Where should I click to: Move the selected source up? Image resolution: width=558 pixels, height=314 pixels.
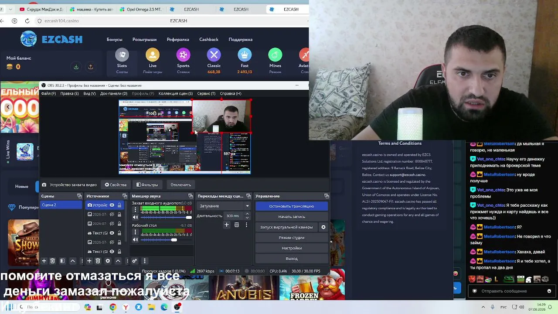[118, 261]
